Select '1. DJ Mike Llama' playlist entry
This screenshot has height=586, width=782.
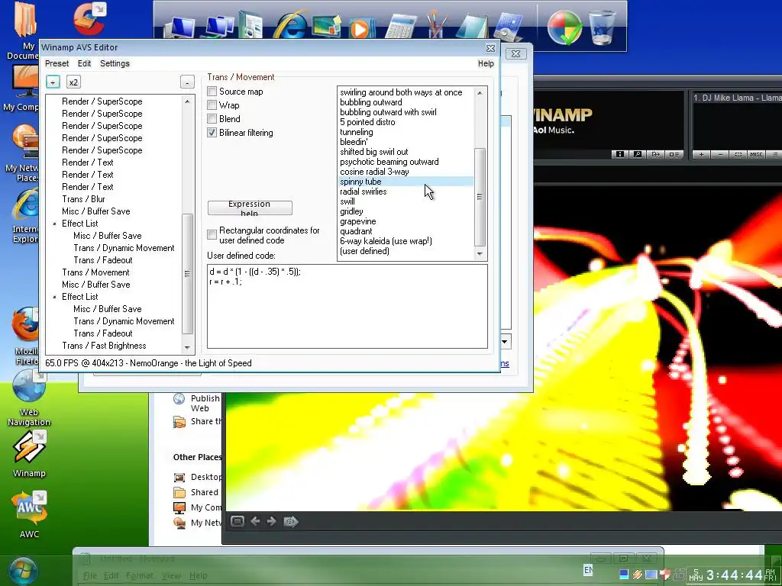(737, 98)
